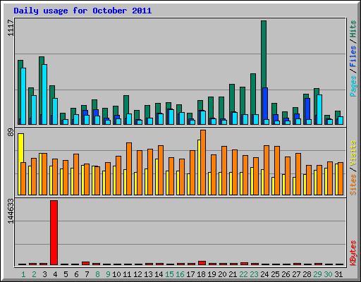The width and height of the screenshot is (361, 282).
Task: Click the cyan Pages bar on day 3
Action: click(44, 94)
